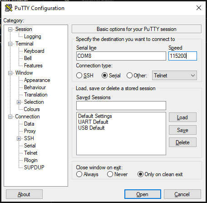Select the UART Default saved session
Image resolution: width=207 pixels, height=203 pixels.
pyautogui.click(x=93, y=122)
